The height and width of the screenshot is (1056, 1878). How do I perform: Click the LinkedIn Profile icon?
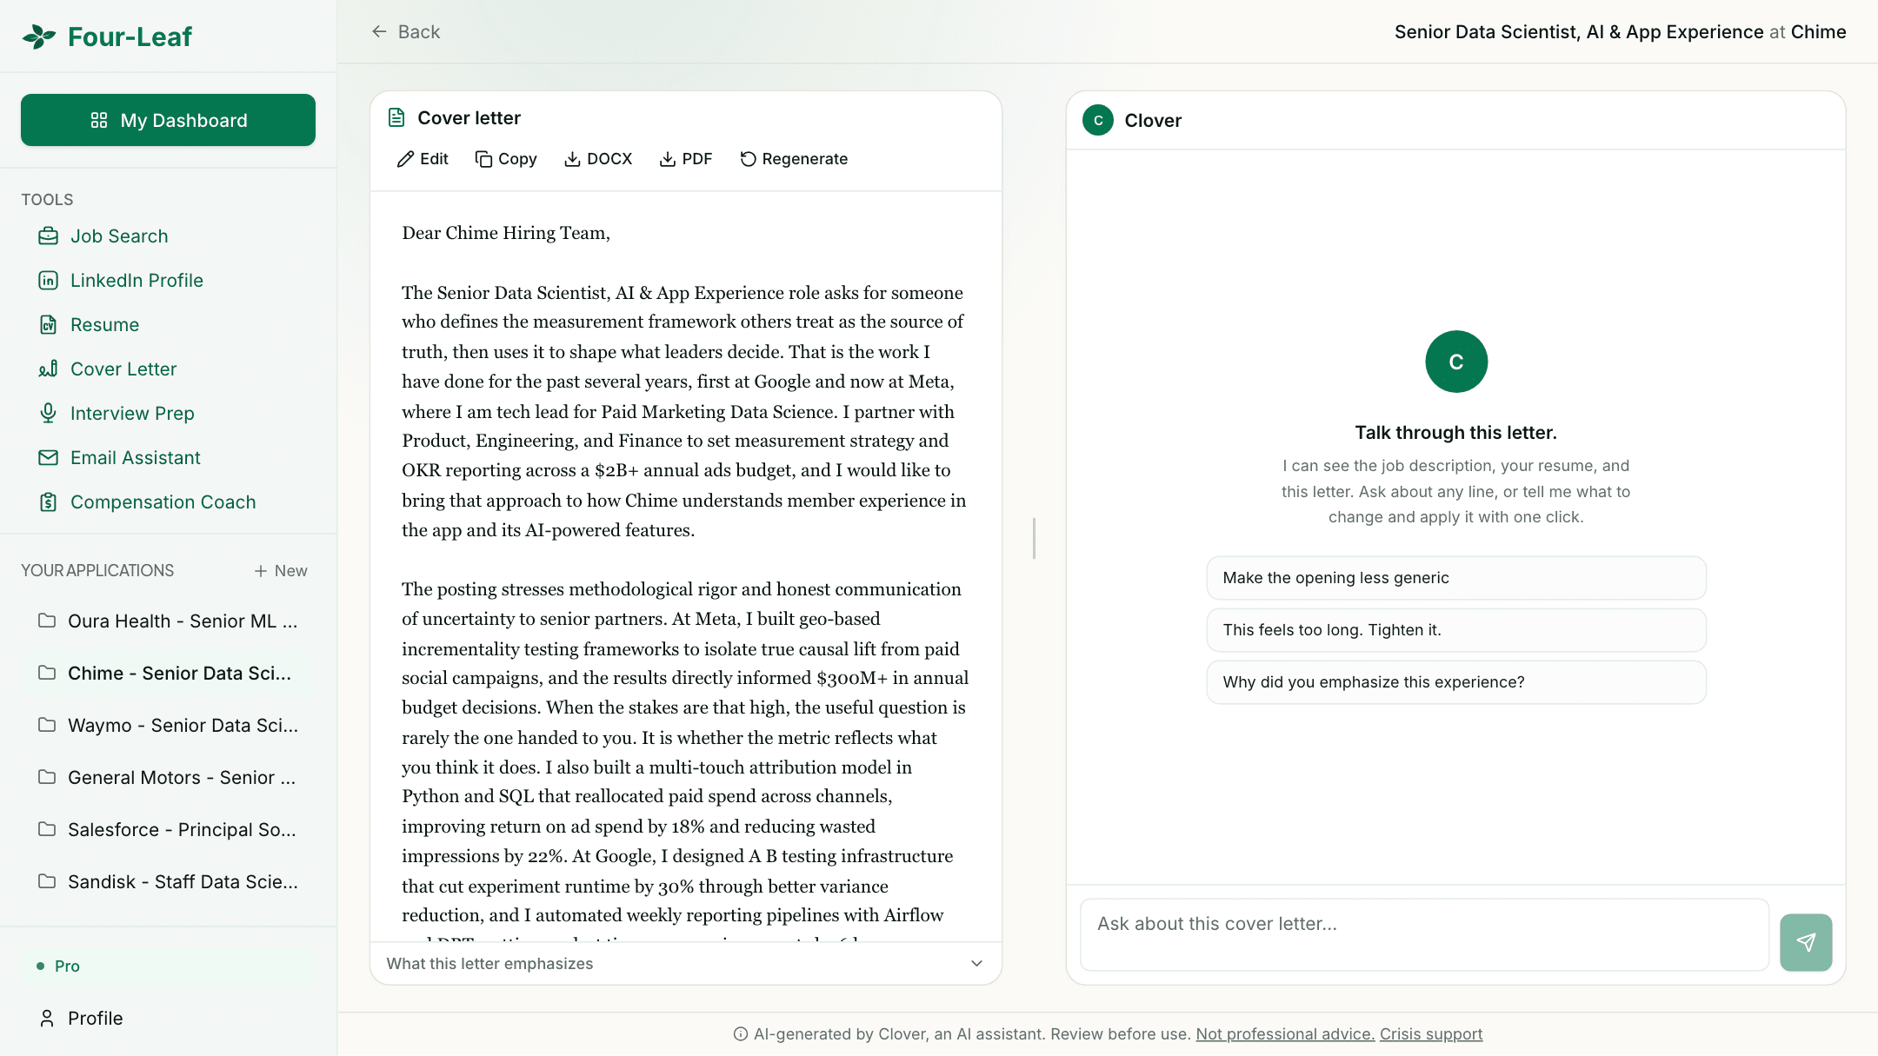[x=49, y=281]
